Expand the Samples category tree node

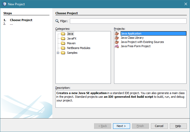tap(58, 53)
